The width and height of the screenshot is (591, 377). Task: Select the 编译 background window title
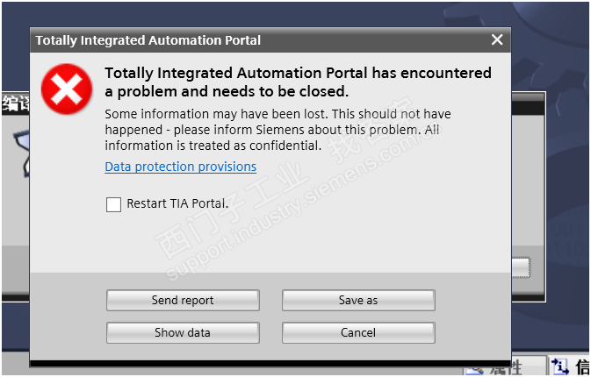(15, 103)
